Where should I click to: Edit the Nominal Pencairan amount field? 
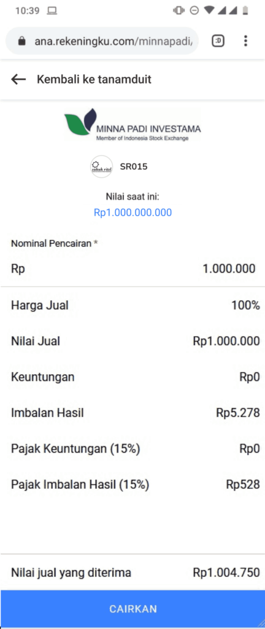point(132,268)
